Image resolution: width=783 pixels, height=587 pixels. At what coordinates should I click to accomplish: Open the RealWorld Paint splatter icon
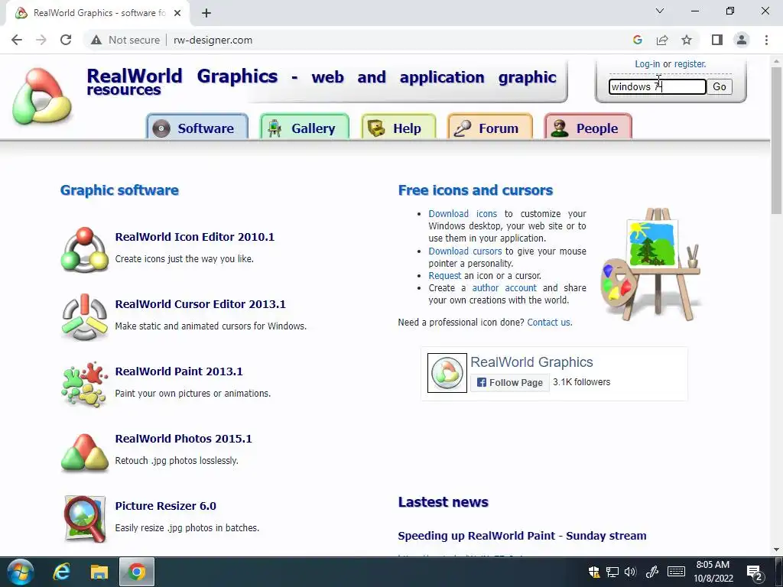[84, 384]
